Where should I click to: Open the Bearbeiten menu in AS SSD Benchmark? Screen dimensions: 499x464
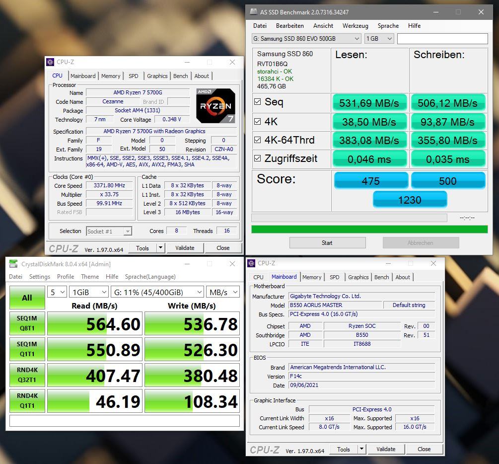[289, 26]
